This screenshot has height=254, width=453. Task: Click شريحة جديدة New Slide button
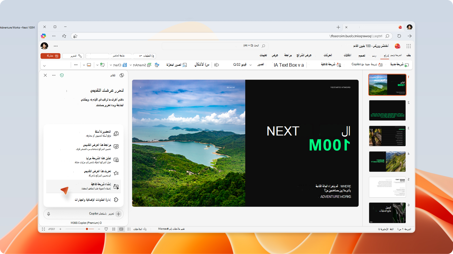[x=399, y=65]
